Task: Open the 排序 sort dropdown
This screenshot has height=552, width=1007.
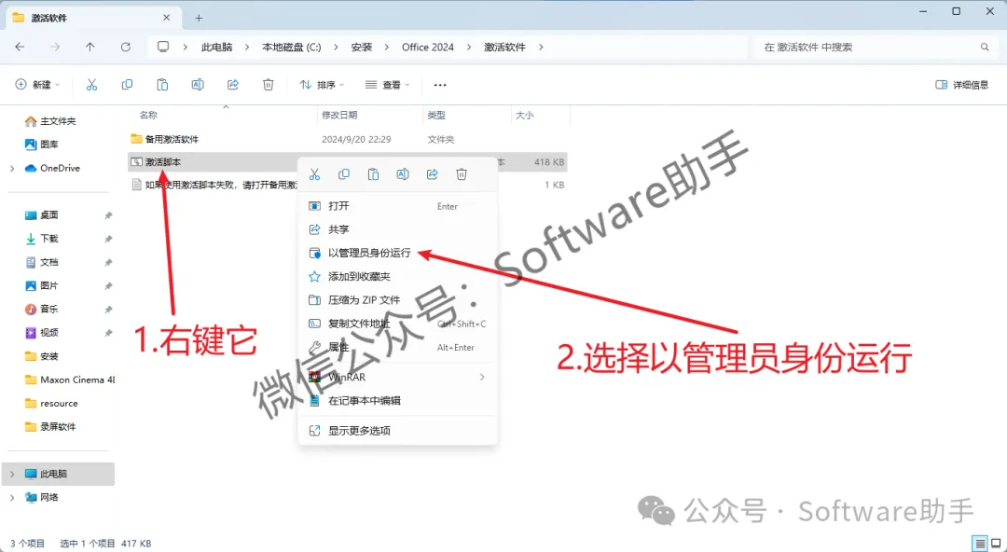Action: pyautogui.click(x=322, y=85)
